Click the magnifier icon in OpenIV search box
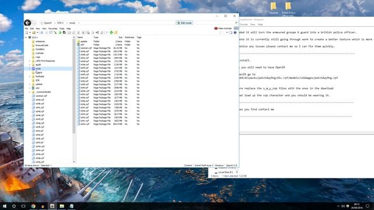 [x=236, y=23]
